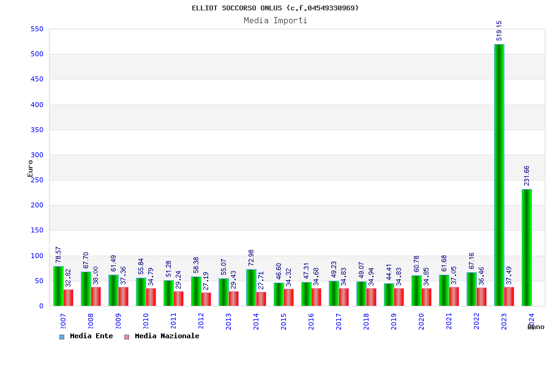This screenshot has height=367, width=551.
Task: Click the value label 46.60 above 2015
Action: click(279, 272)
